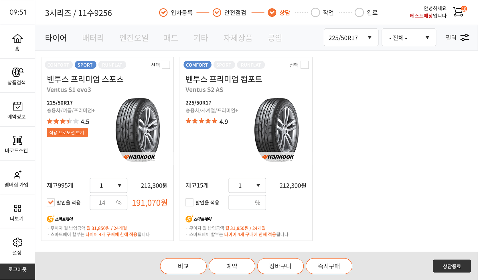Open 예약정보 reservation info

click(17, 106)
